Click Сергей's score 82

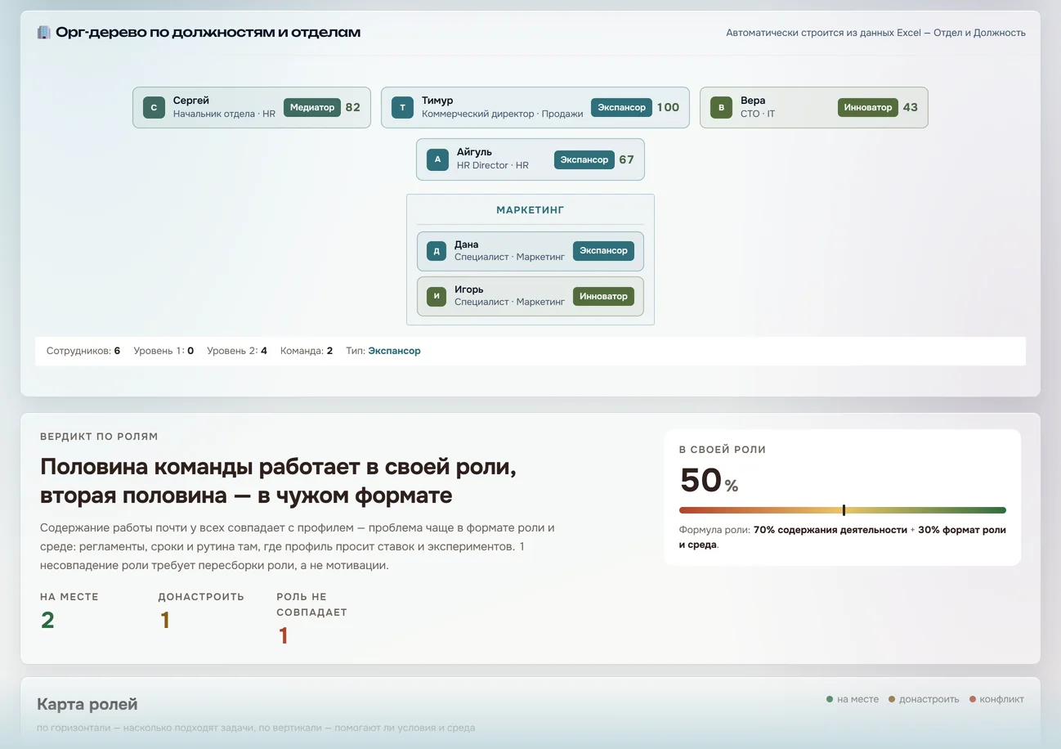tap(353, 107)
